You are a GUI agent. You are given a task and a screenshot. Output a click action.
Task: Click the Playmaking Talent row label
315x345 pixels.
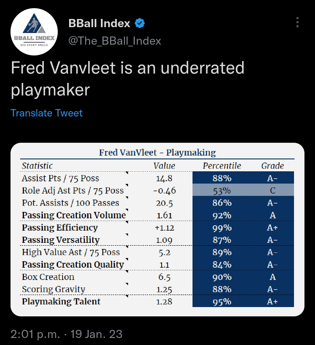61,302
